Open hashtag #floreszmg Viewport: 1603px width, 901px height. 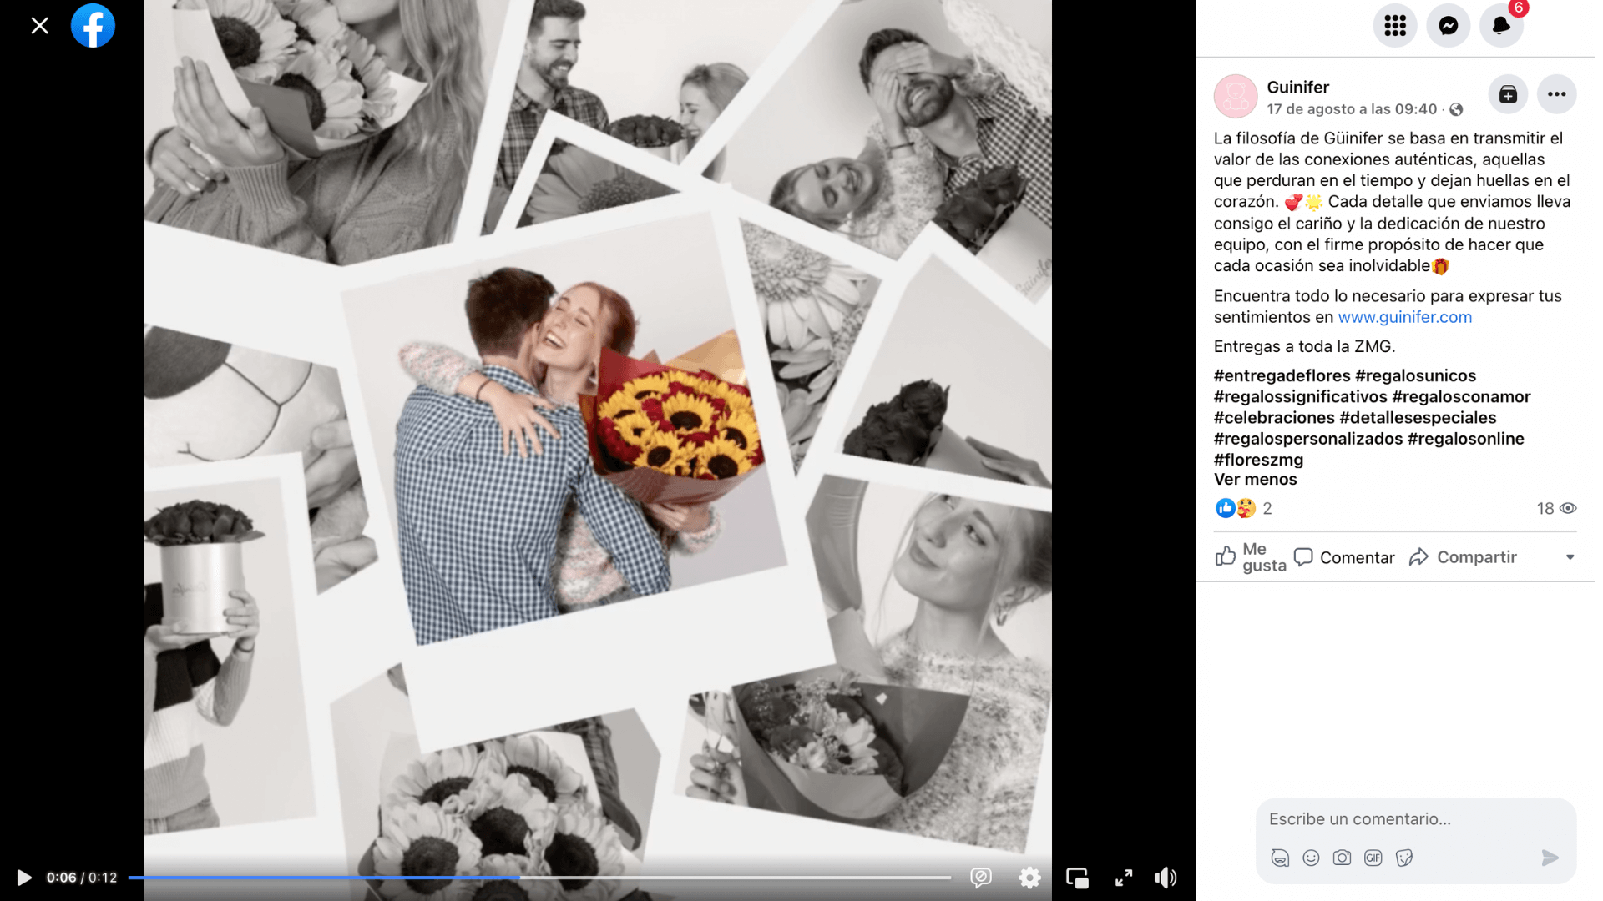(1258, 460)
